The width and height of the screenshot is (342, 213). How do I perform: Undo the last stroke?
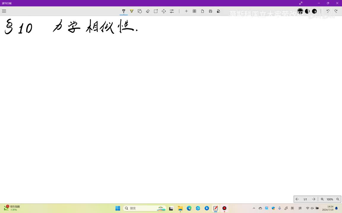click(x=328, y=11)
